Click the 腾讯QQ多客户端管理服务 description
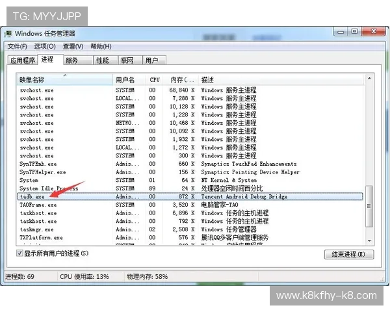The image size is (390, 312). 235,238
